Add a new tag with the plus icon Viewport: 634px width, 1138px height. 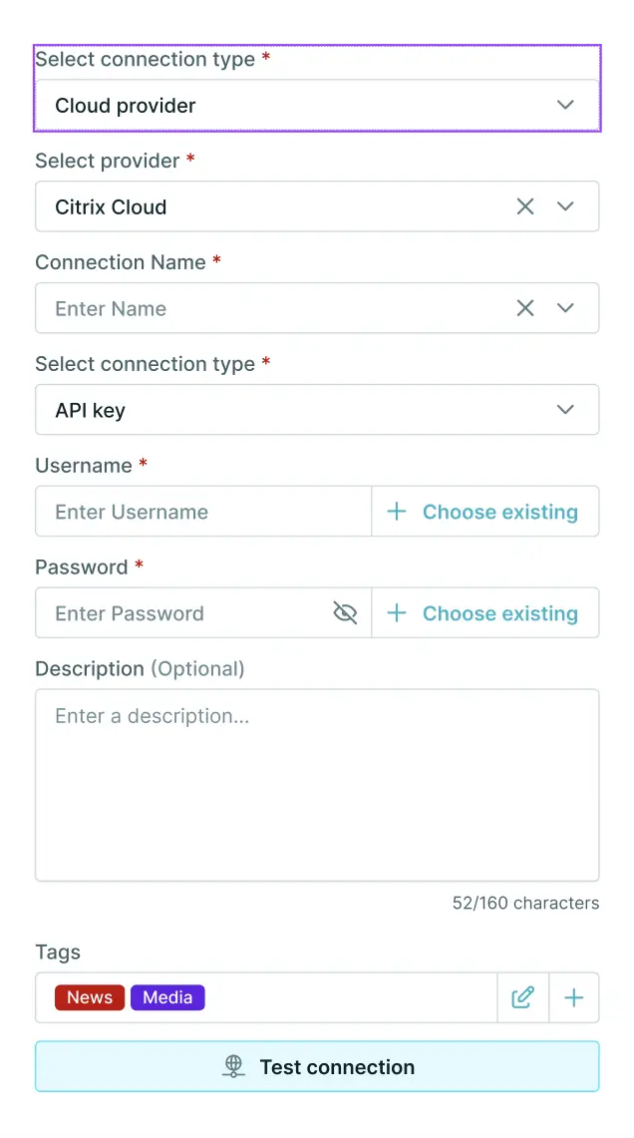coord(574,997)
